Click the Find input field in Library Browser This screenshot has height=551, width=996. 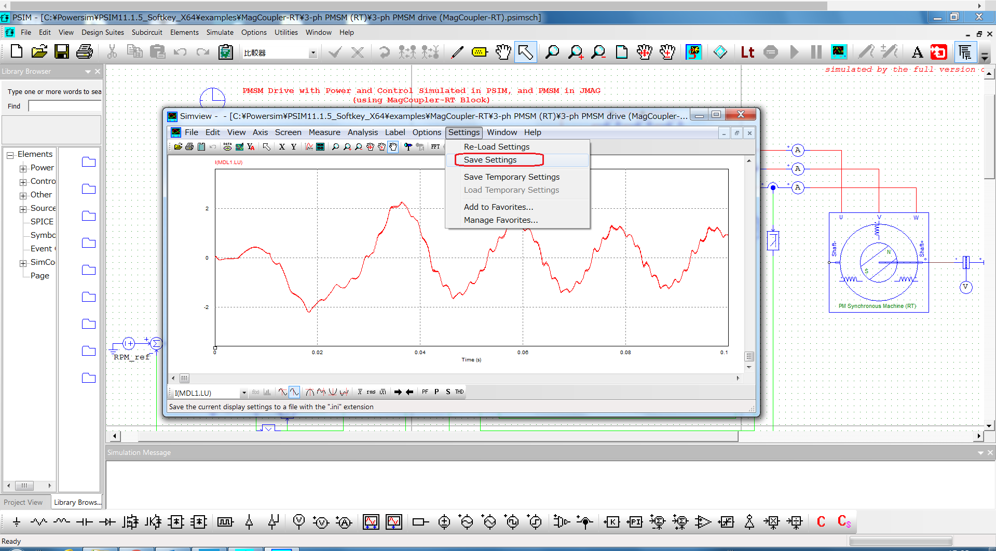(64, 106)
